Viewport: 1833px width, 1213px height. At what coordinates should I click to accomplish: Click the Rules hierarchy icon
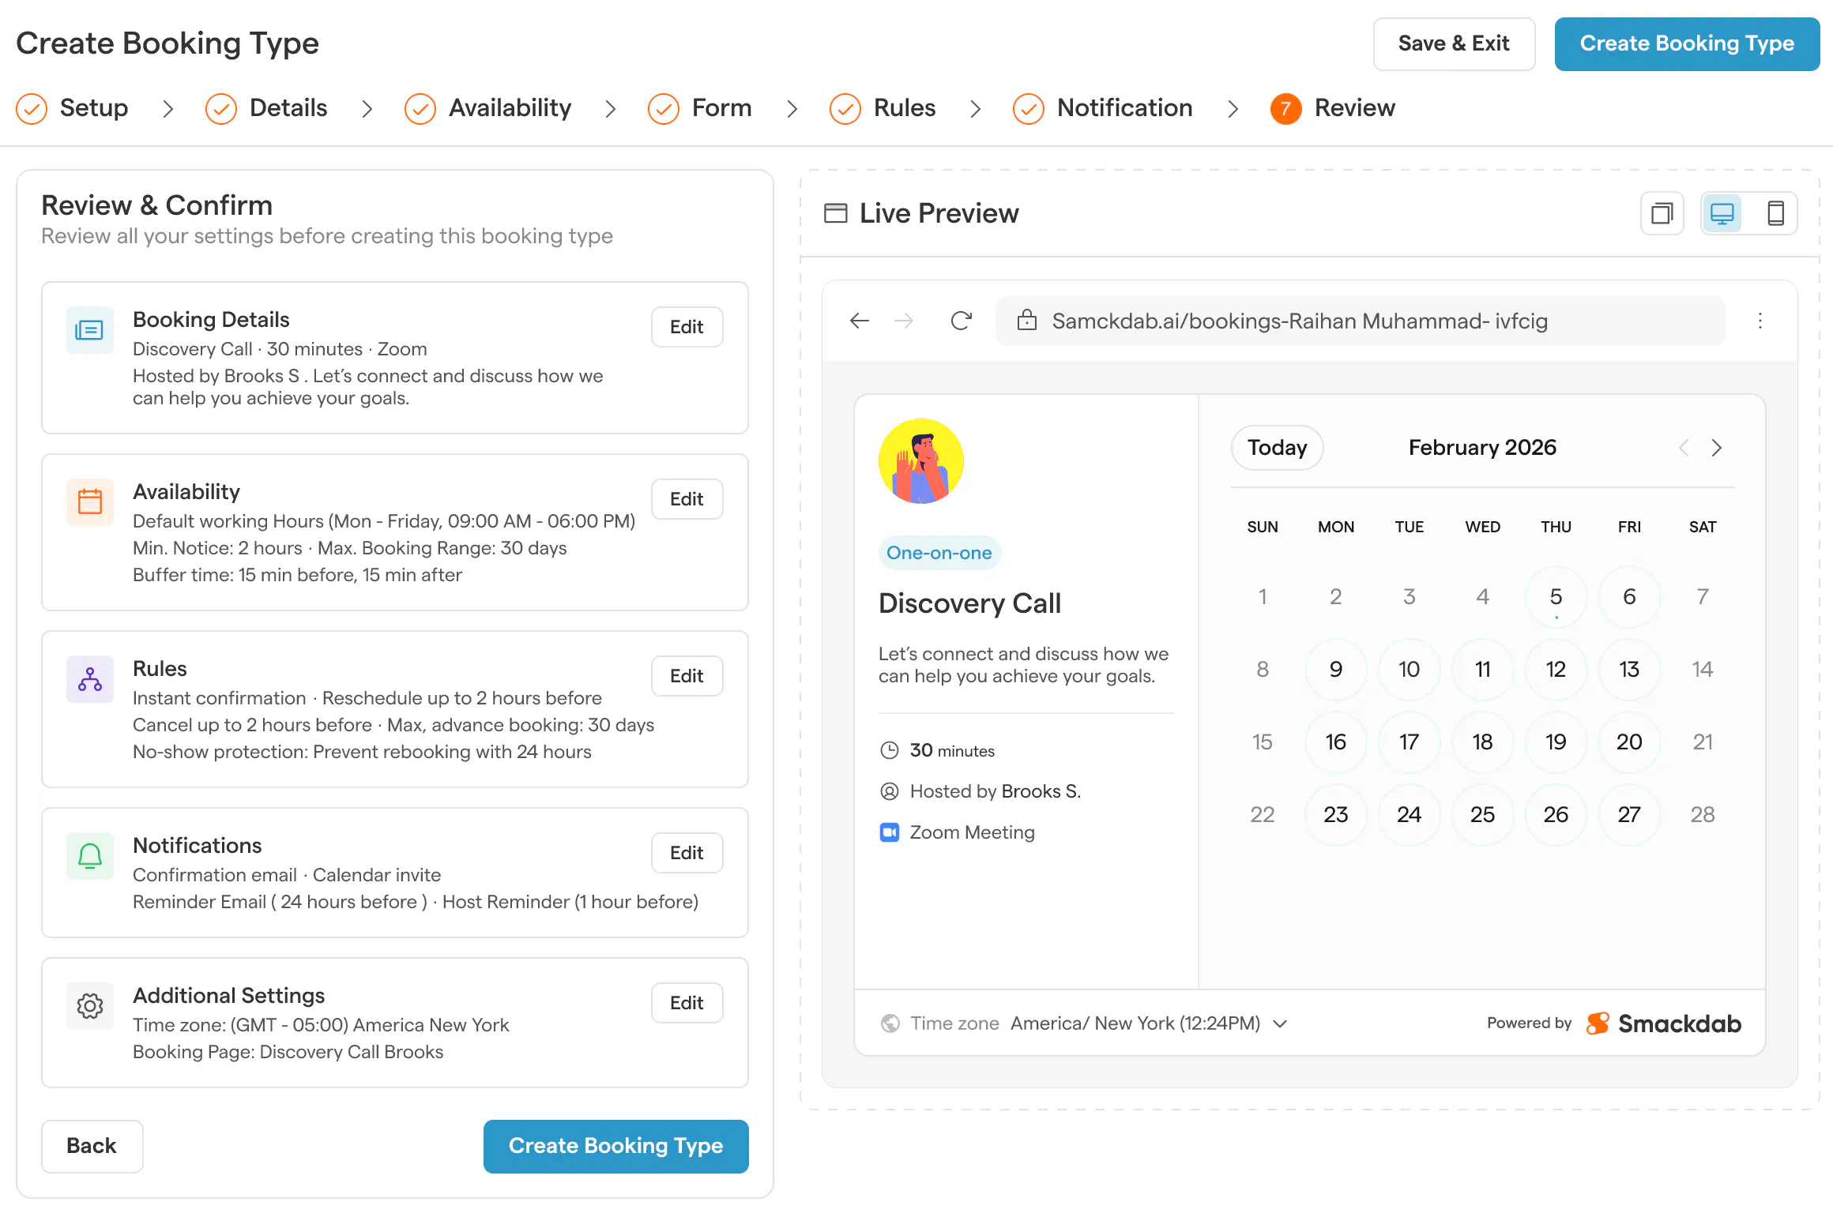click(89, 679)
